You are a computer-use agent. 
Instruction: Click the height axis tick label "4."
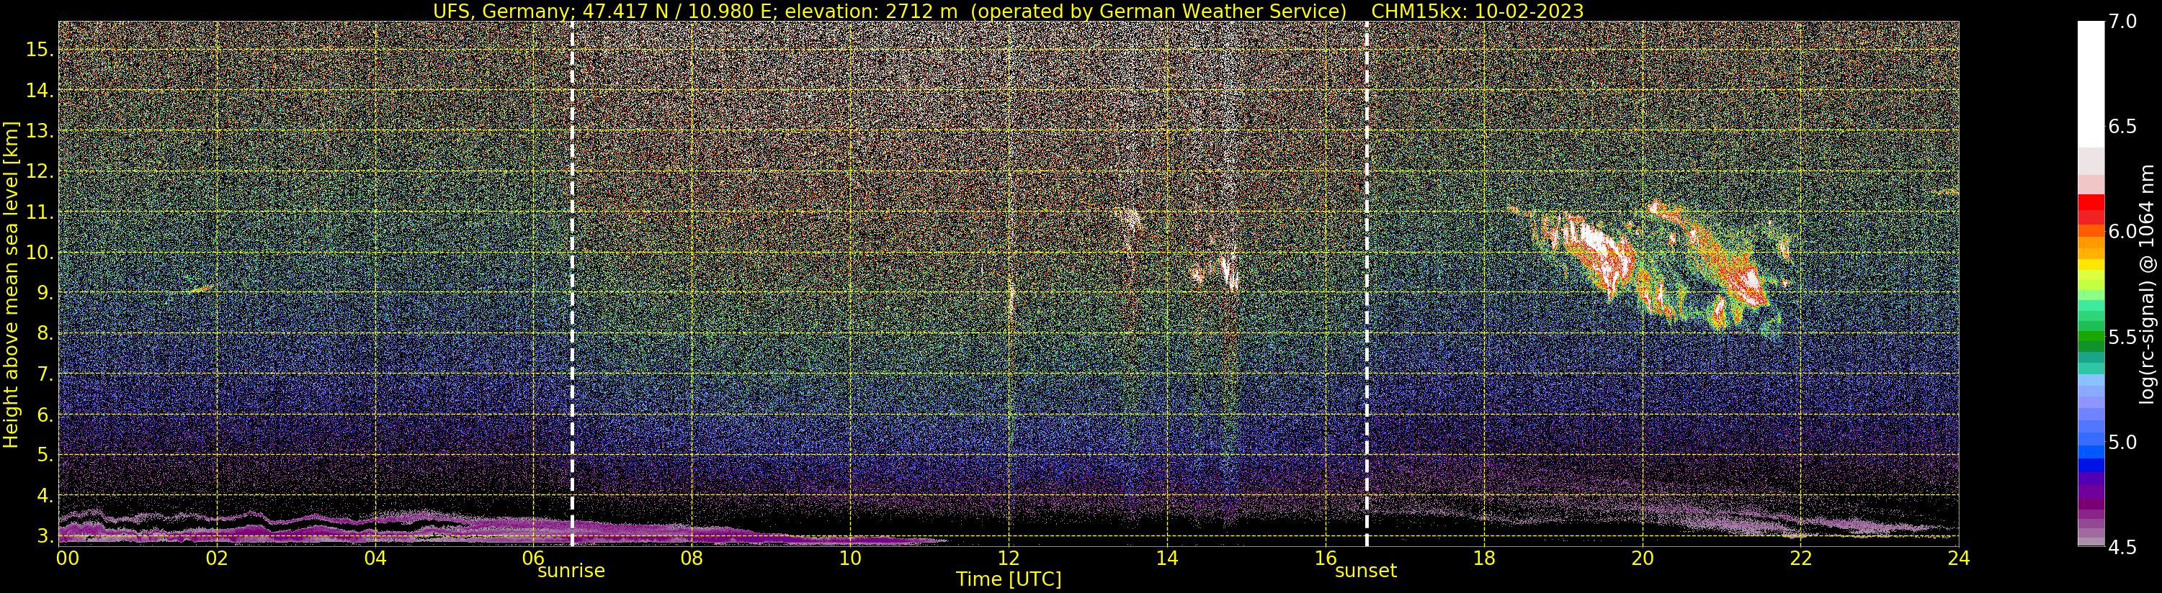coord(45,496)
